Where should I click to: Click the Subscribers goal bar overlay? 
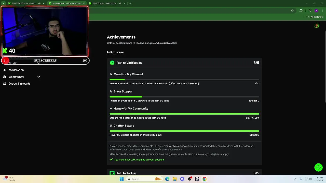pos(45,60)
